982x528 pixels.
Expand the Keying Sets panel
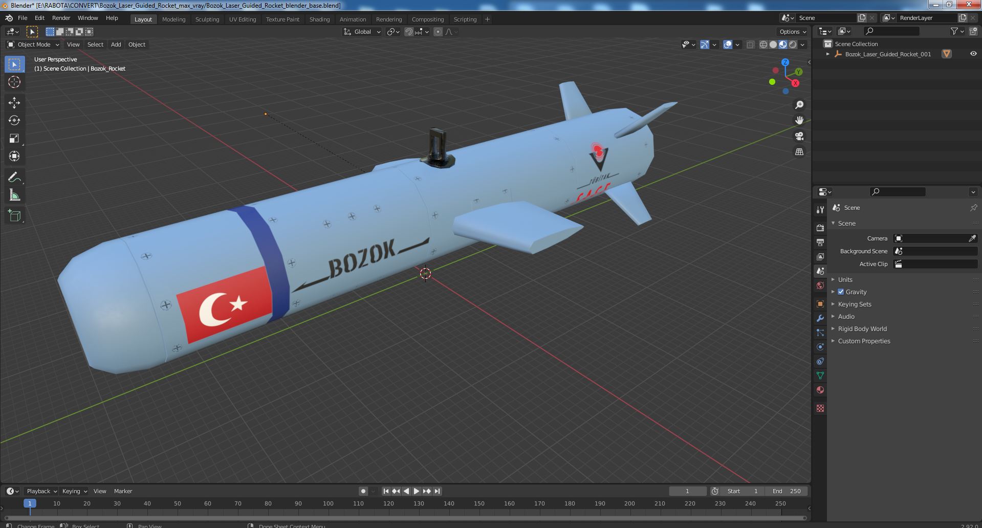pyautogui.click(x=855, y=304)
